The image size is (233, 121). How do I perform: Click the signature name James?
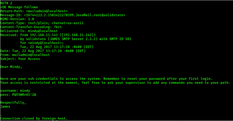tap(5, 107)
